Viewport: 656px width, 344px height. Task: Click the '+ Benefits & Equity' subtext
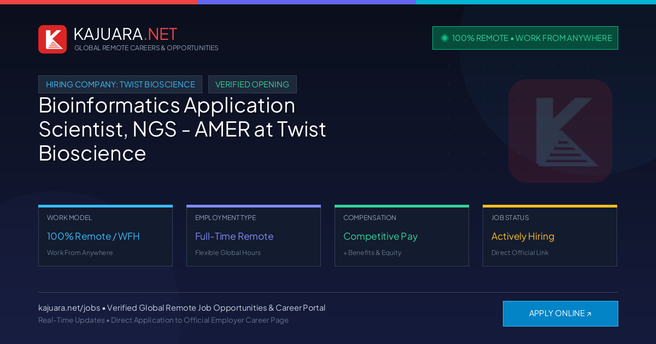pos(372,253)
